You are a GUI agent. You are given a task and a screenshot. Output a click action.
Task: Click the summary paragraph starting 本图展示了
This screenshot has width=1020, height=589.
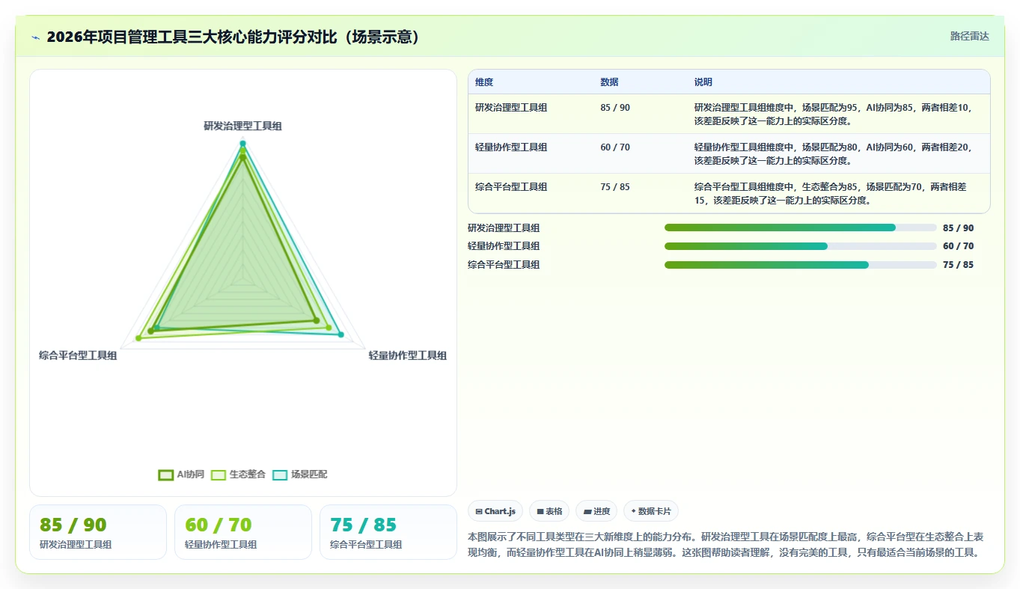coord(726,545)
